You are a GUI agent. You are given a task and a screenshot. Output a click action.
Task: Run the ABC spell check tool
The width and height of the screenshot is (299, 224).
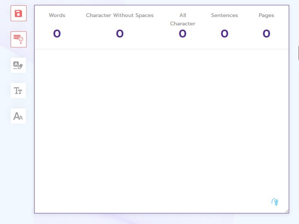[18, 39]
